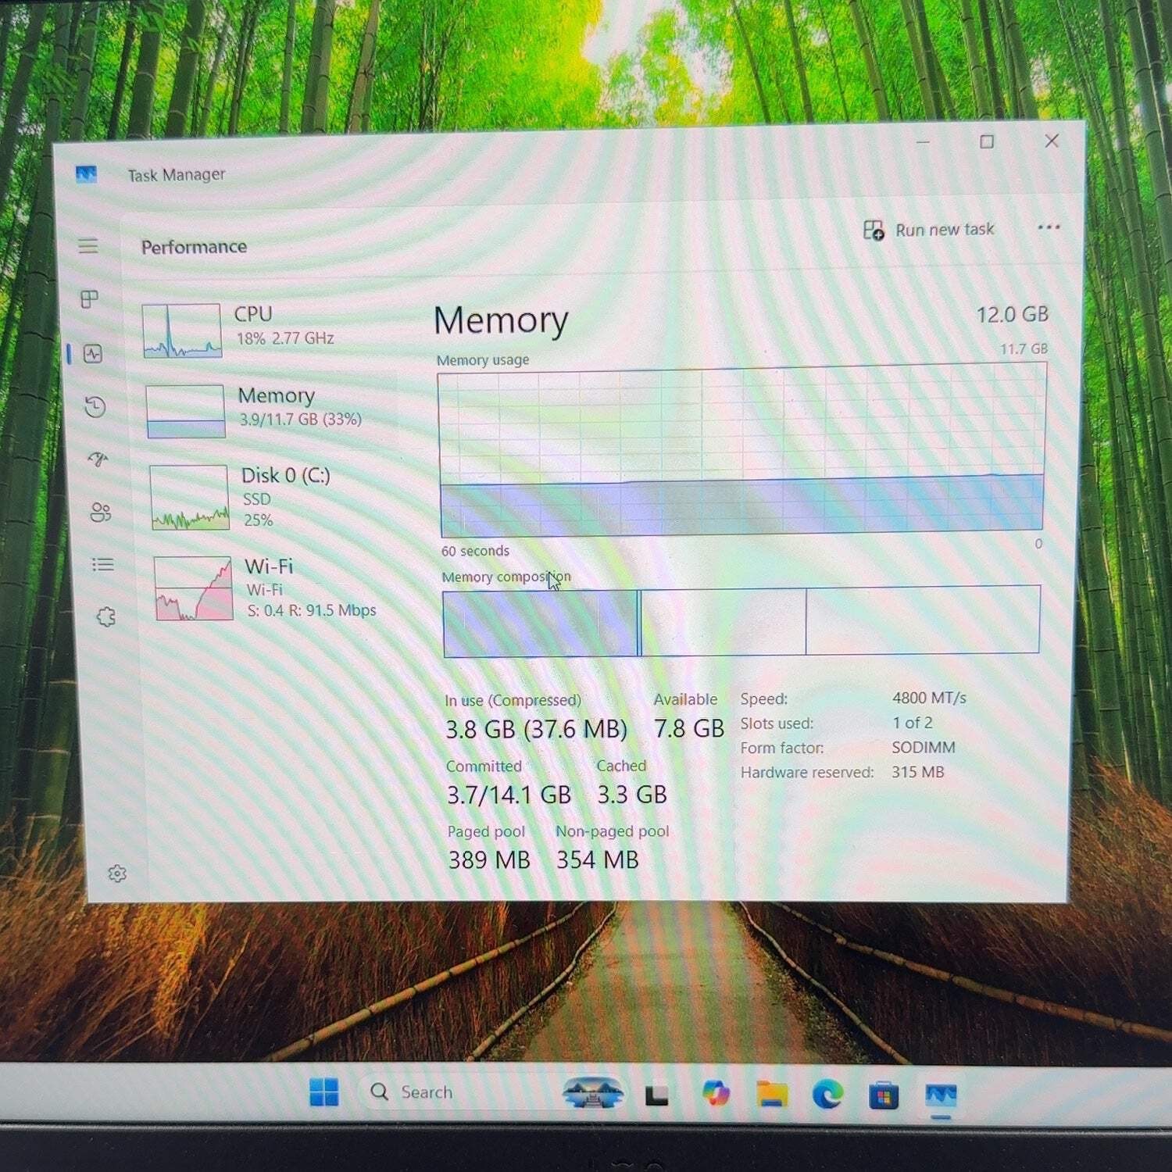Click the "3.7/14.1 GB" committed value
Screen dimensions: 1172x1172
(x=509, y=795)
